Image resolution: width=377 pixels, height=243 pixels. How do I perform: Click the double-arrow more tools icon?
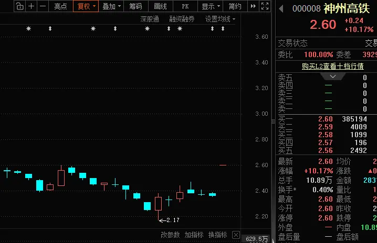pos(253,6)
